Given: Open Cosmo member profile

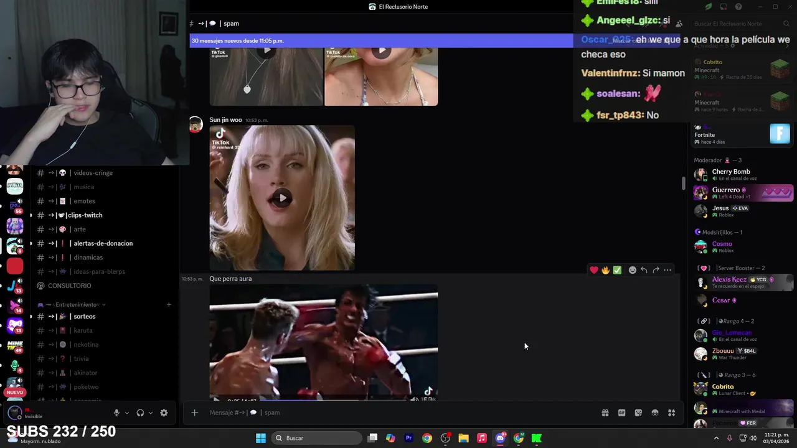Looking at the screenshot, I should pos(742,246).
